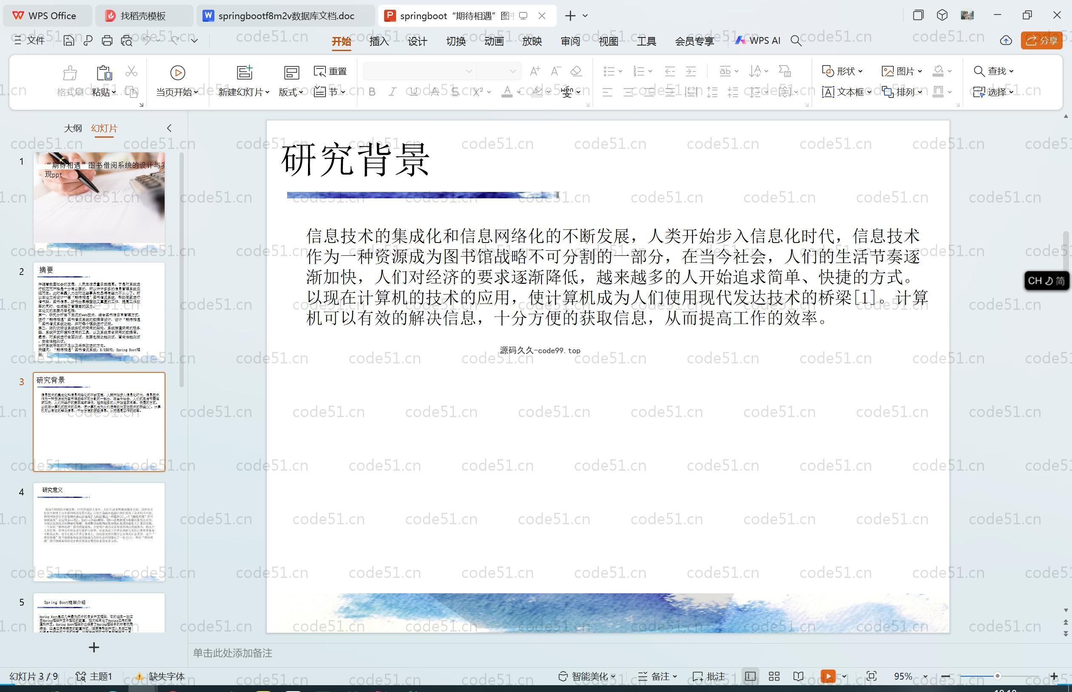Start slideshow with the play circle icon

[x=177, y=72]
